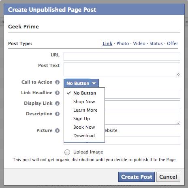Switch post type to Offer
The width and height of the screenshot is (188, 188).
point(173,43)
